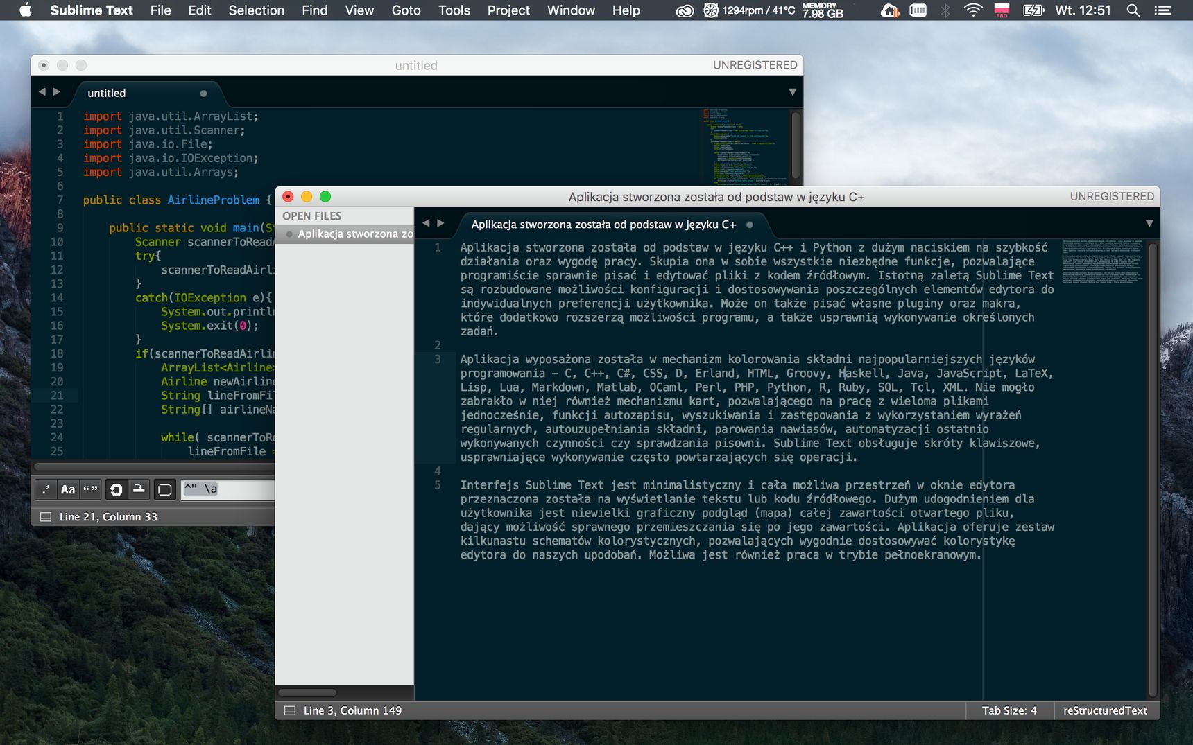
Task: Click 'AirlineProblem' class name in untitled window
Action: (x=213, y=200)
